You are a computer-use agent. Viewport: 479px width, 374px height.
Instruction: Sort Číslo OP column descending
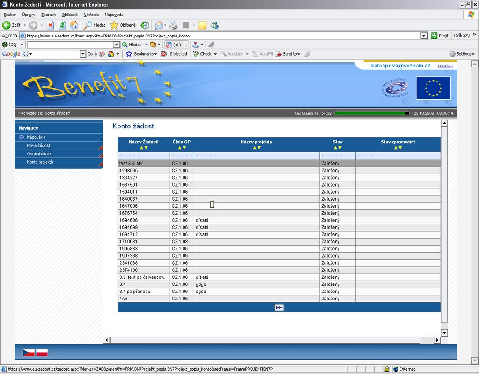(x=184, y=148)
